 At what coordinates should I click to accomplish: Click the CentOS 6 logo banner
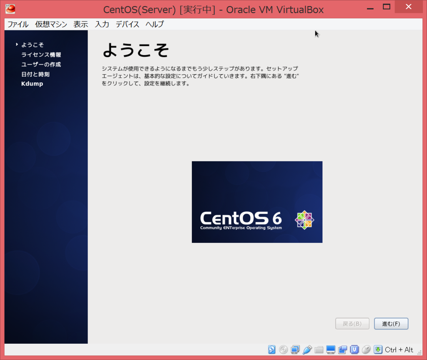pyautogui.click(x=257, y=202)
